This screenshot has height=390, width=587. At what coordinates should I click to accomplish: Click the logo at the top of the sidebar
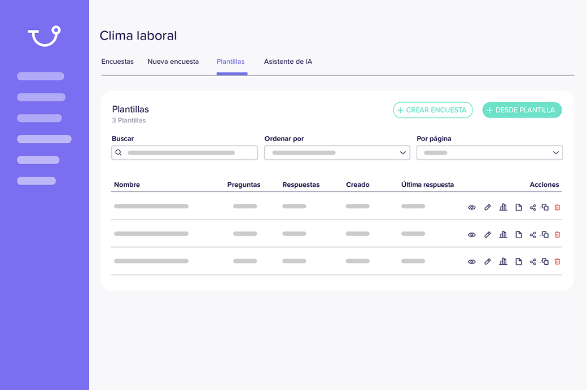point(44,36)
